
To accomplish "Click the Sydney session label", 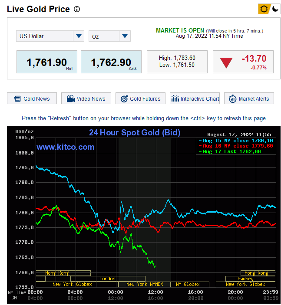I will (x=245, y=279).
